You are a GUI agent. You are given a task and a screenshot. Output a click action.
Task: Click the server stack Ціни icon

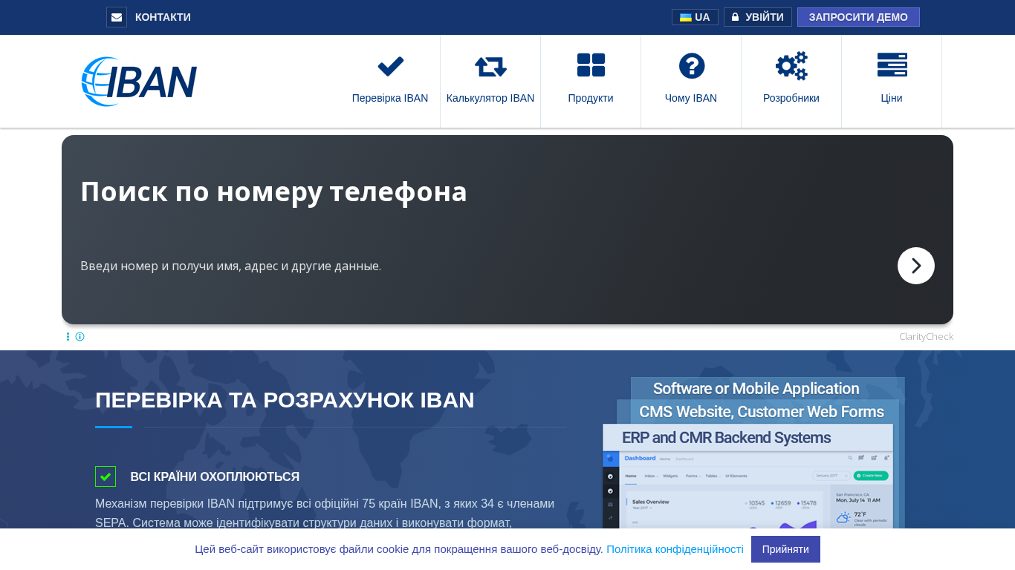(x=892, y=65)
